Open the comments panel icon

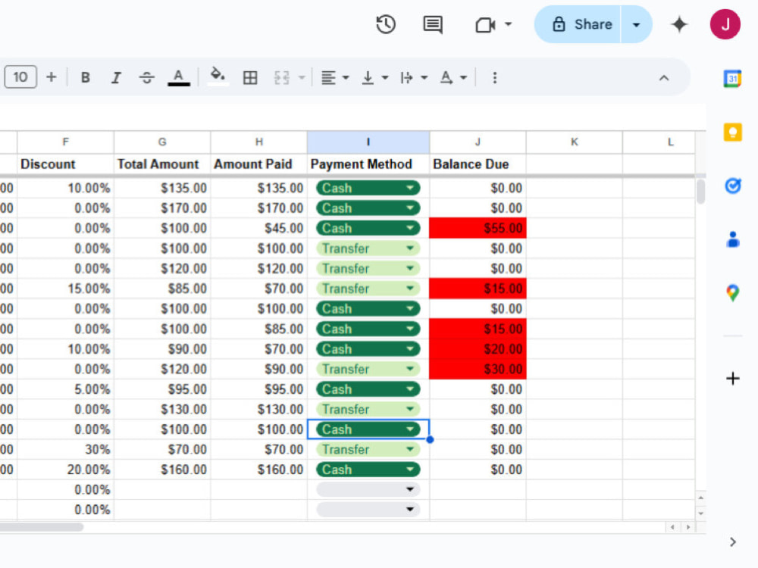(x=433, y=24)
